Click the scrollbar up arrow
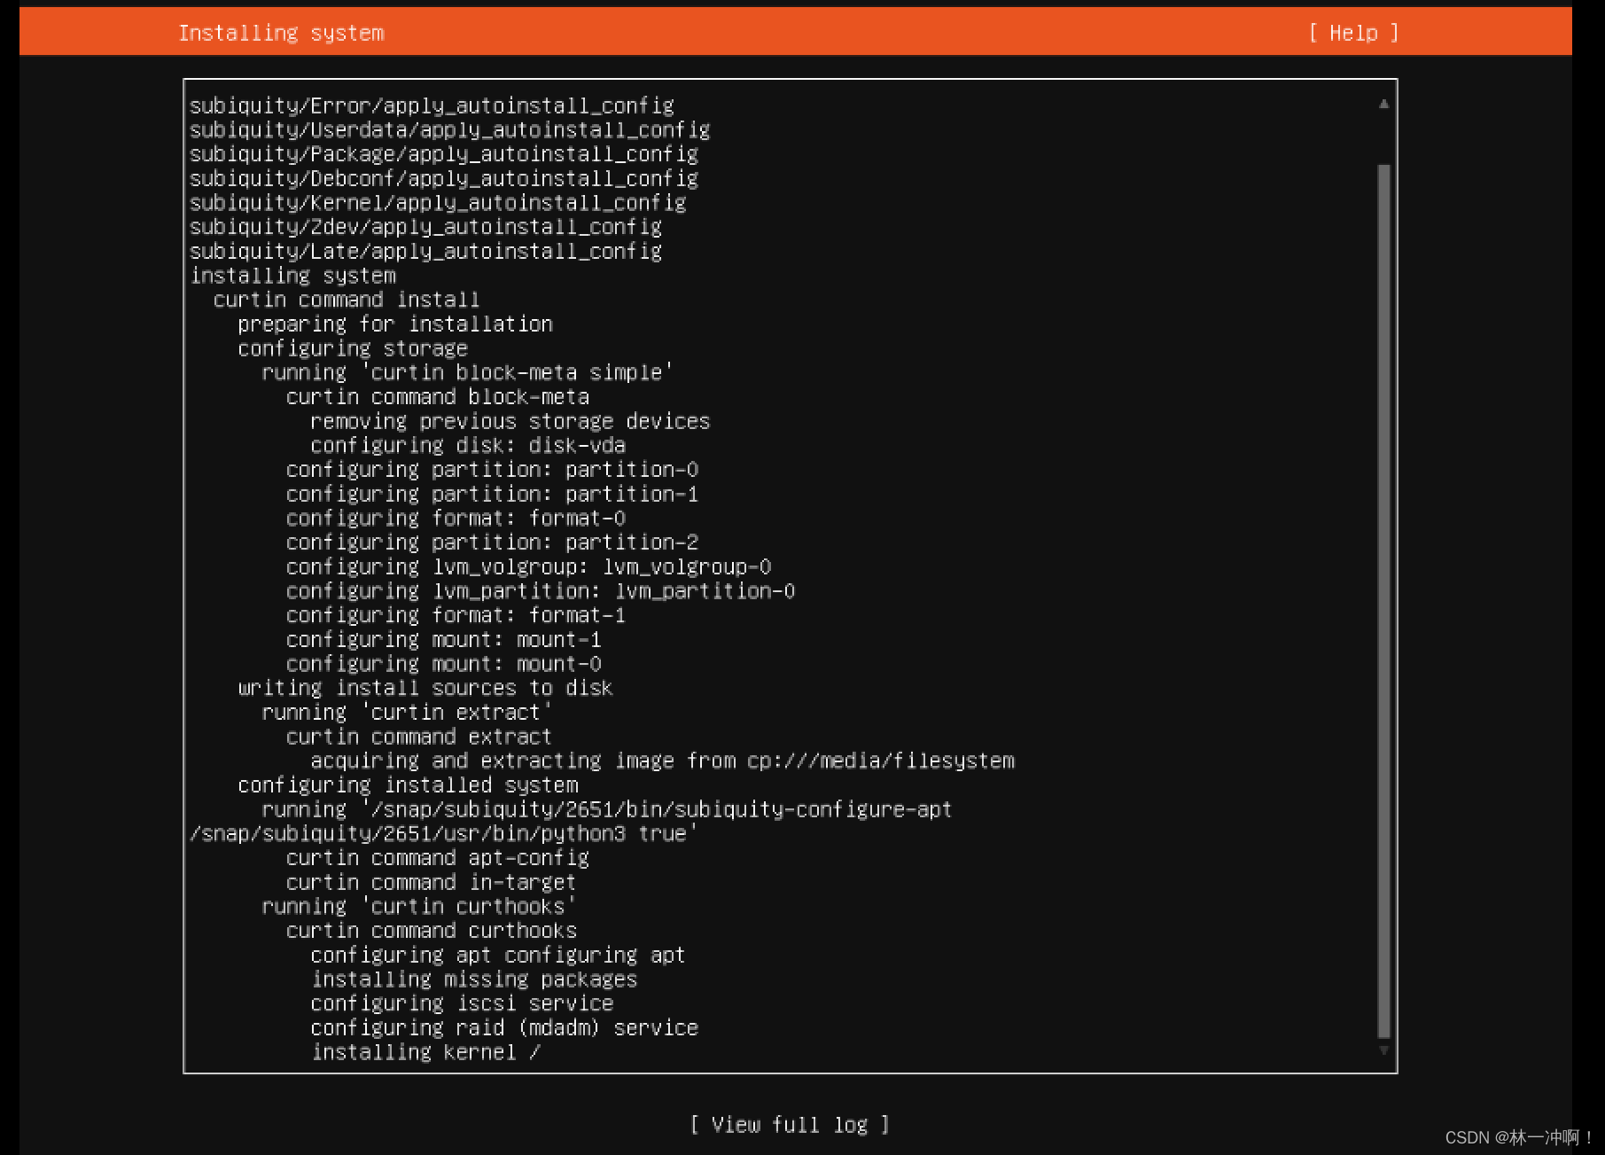Viewport: 1605px width, 1155px height. click(x=1383, y=104)
